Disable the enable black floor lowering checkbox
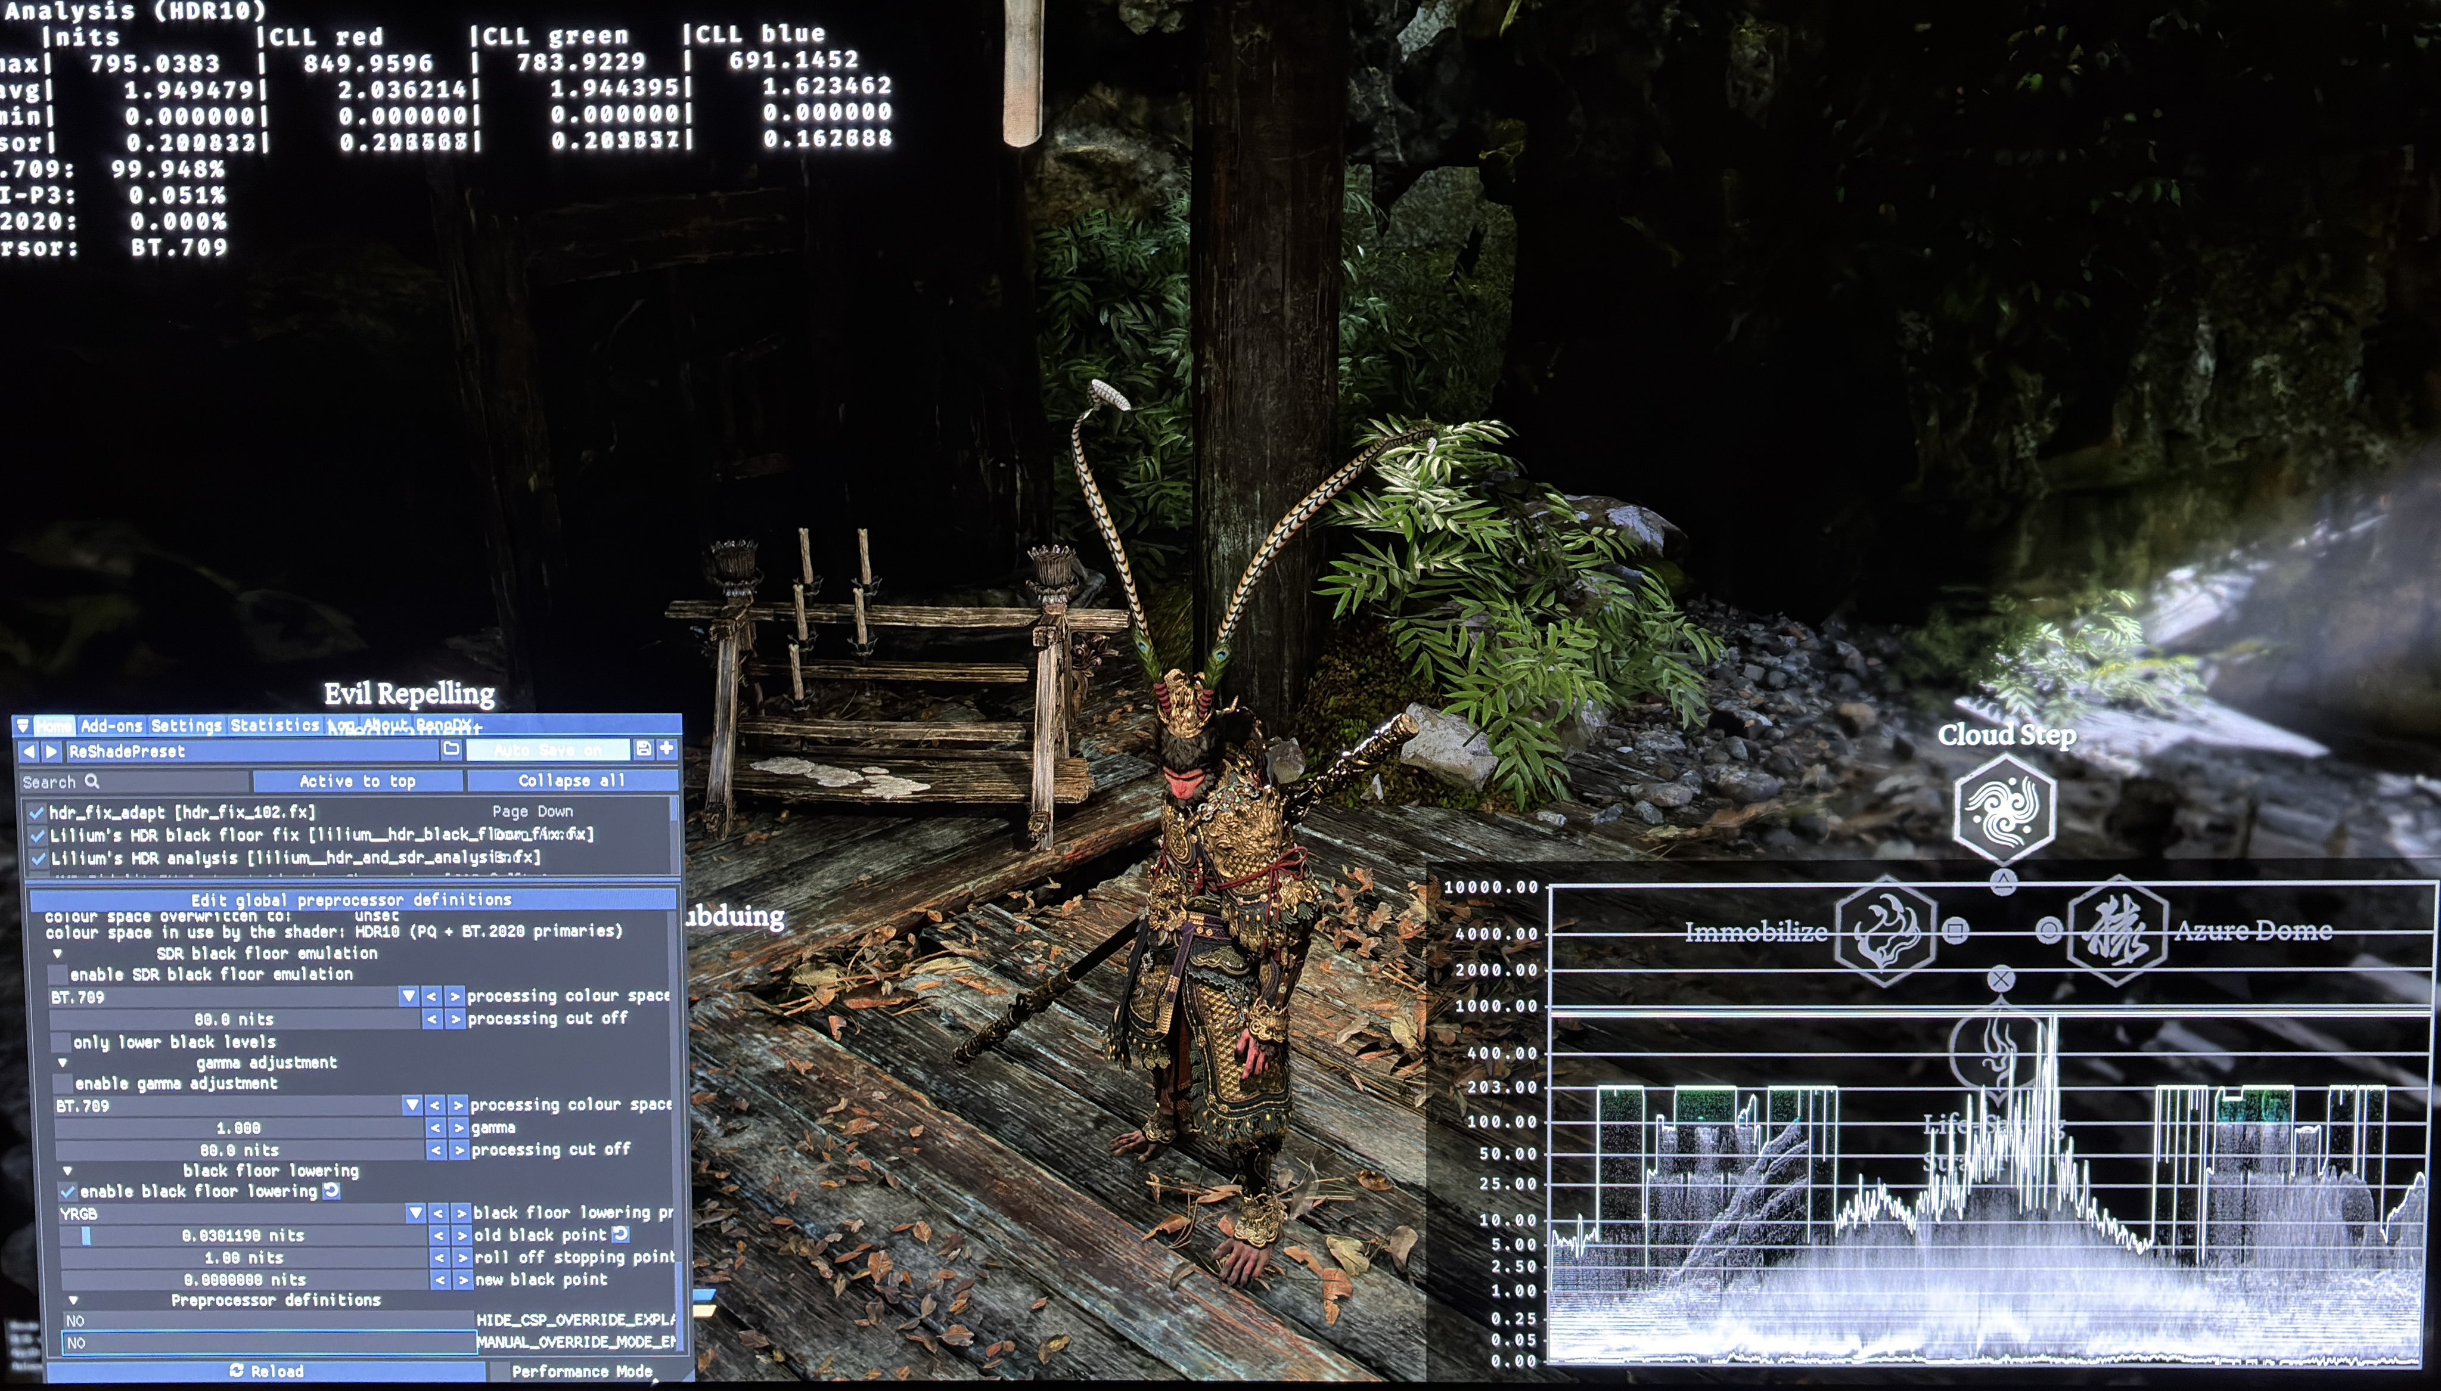The image size is (2441, 1391). (x=68, y=1191)
